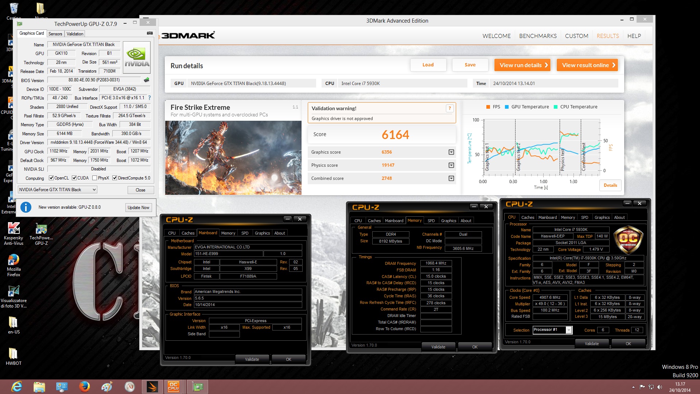Viewport: 700px width, 394px height.
Task: Click the Load button in Run details
Action: [x=428, y=65]
